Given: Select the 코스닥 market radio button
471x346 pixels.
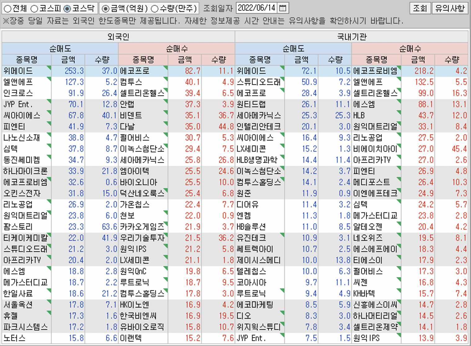Looking at the screenshot, I should pos(67,9).
